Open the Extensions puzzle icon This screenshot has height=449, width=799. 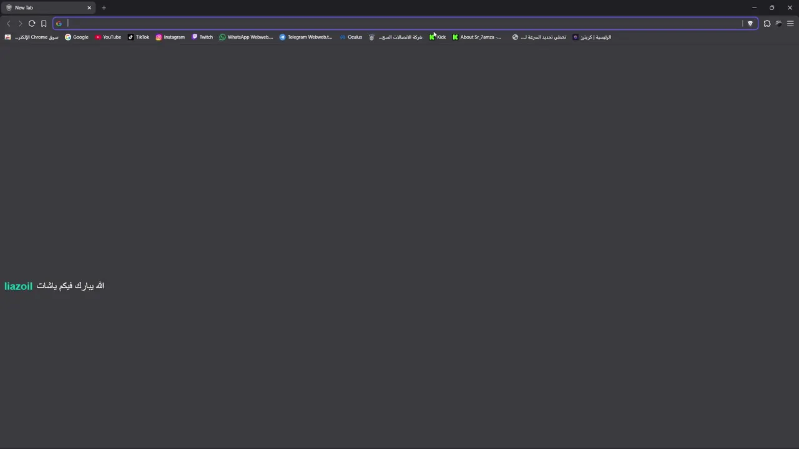click(x=767, y=24)
